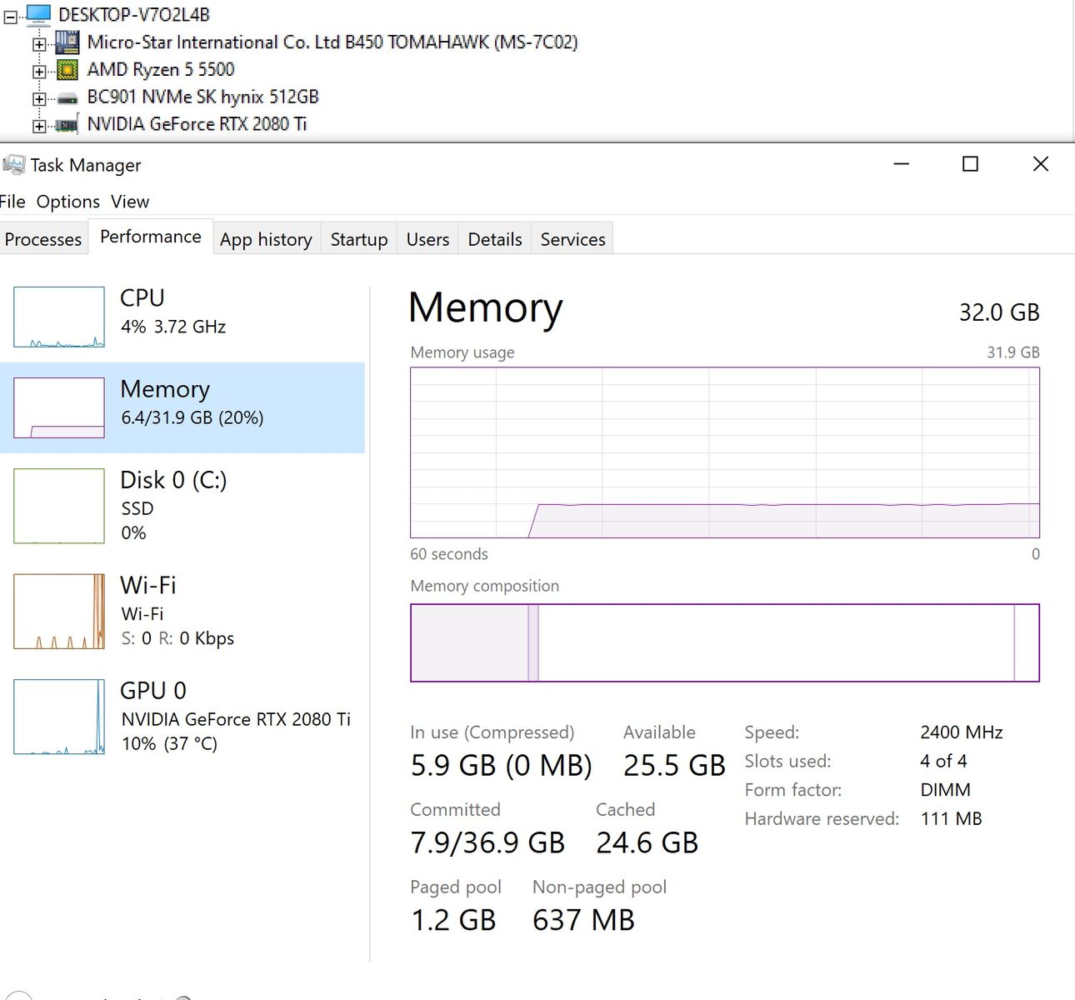Viewport: 1075px width, 1000px height.
Task: Click the AMD Ryzen 5 5500 processor icon
Action: [x=67, y=69]
